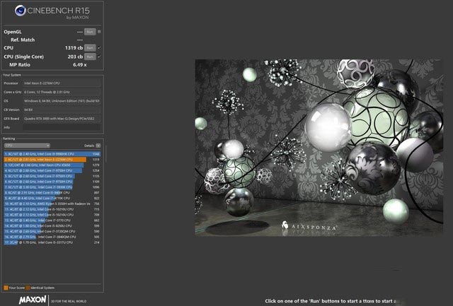Select the orange Xeon E-2276M ranking entry

click(52, 160)
